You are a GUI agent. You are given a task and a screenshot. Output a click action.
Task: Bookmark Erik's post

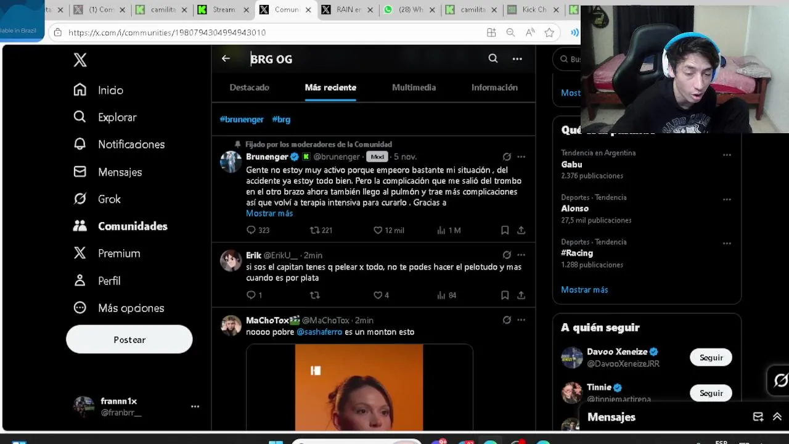point(505,295)
